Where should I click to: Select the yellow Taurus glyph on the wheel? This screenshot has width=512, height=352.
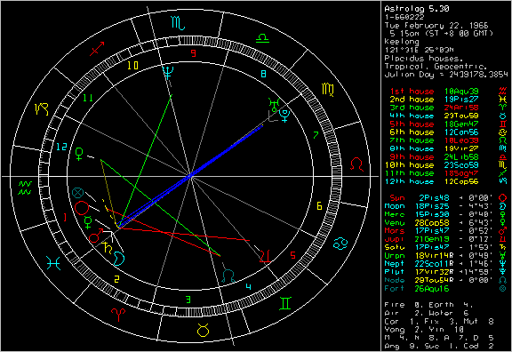tap(203, 330)
